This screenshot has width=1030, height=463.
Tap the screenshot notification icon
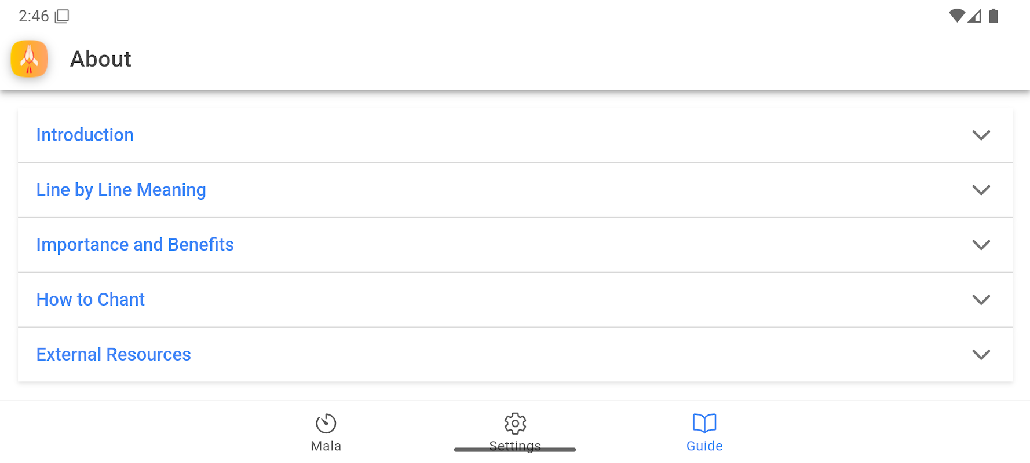[62, 16]
